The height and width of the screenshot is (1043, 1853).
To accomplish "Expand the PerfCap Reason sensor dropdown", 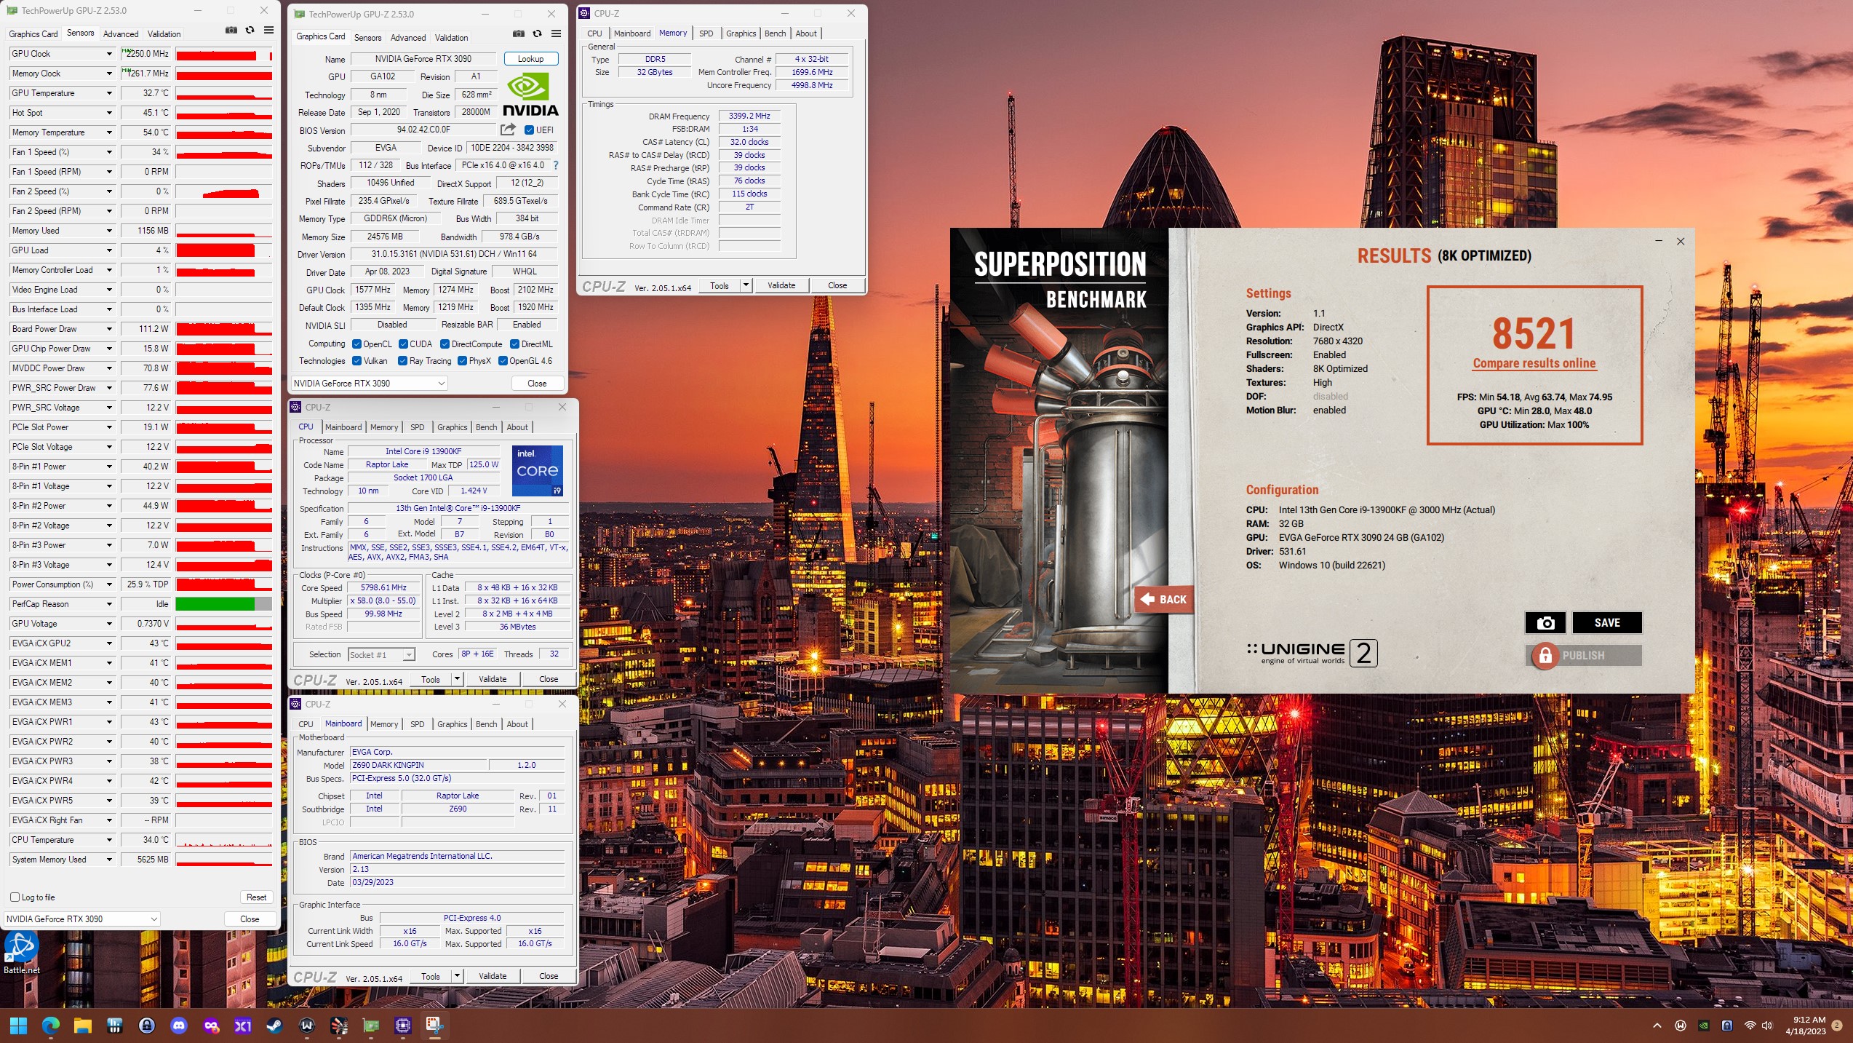I will pyautogui.click(x=109, y=604).
